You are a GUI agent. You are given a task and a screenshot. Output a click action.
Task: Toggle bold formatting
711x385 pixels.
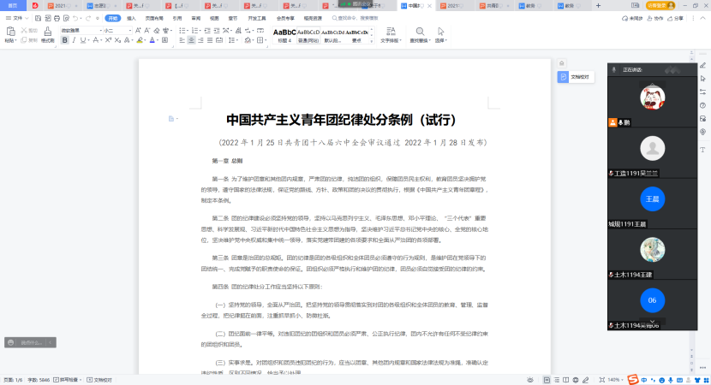(64, 40)
